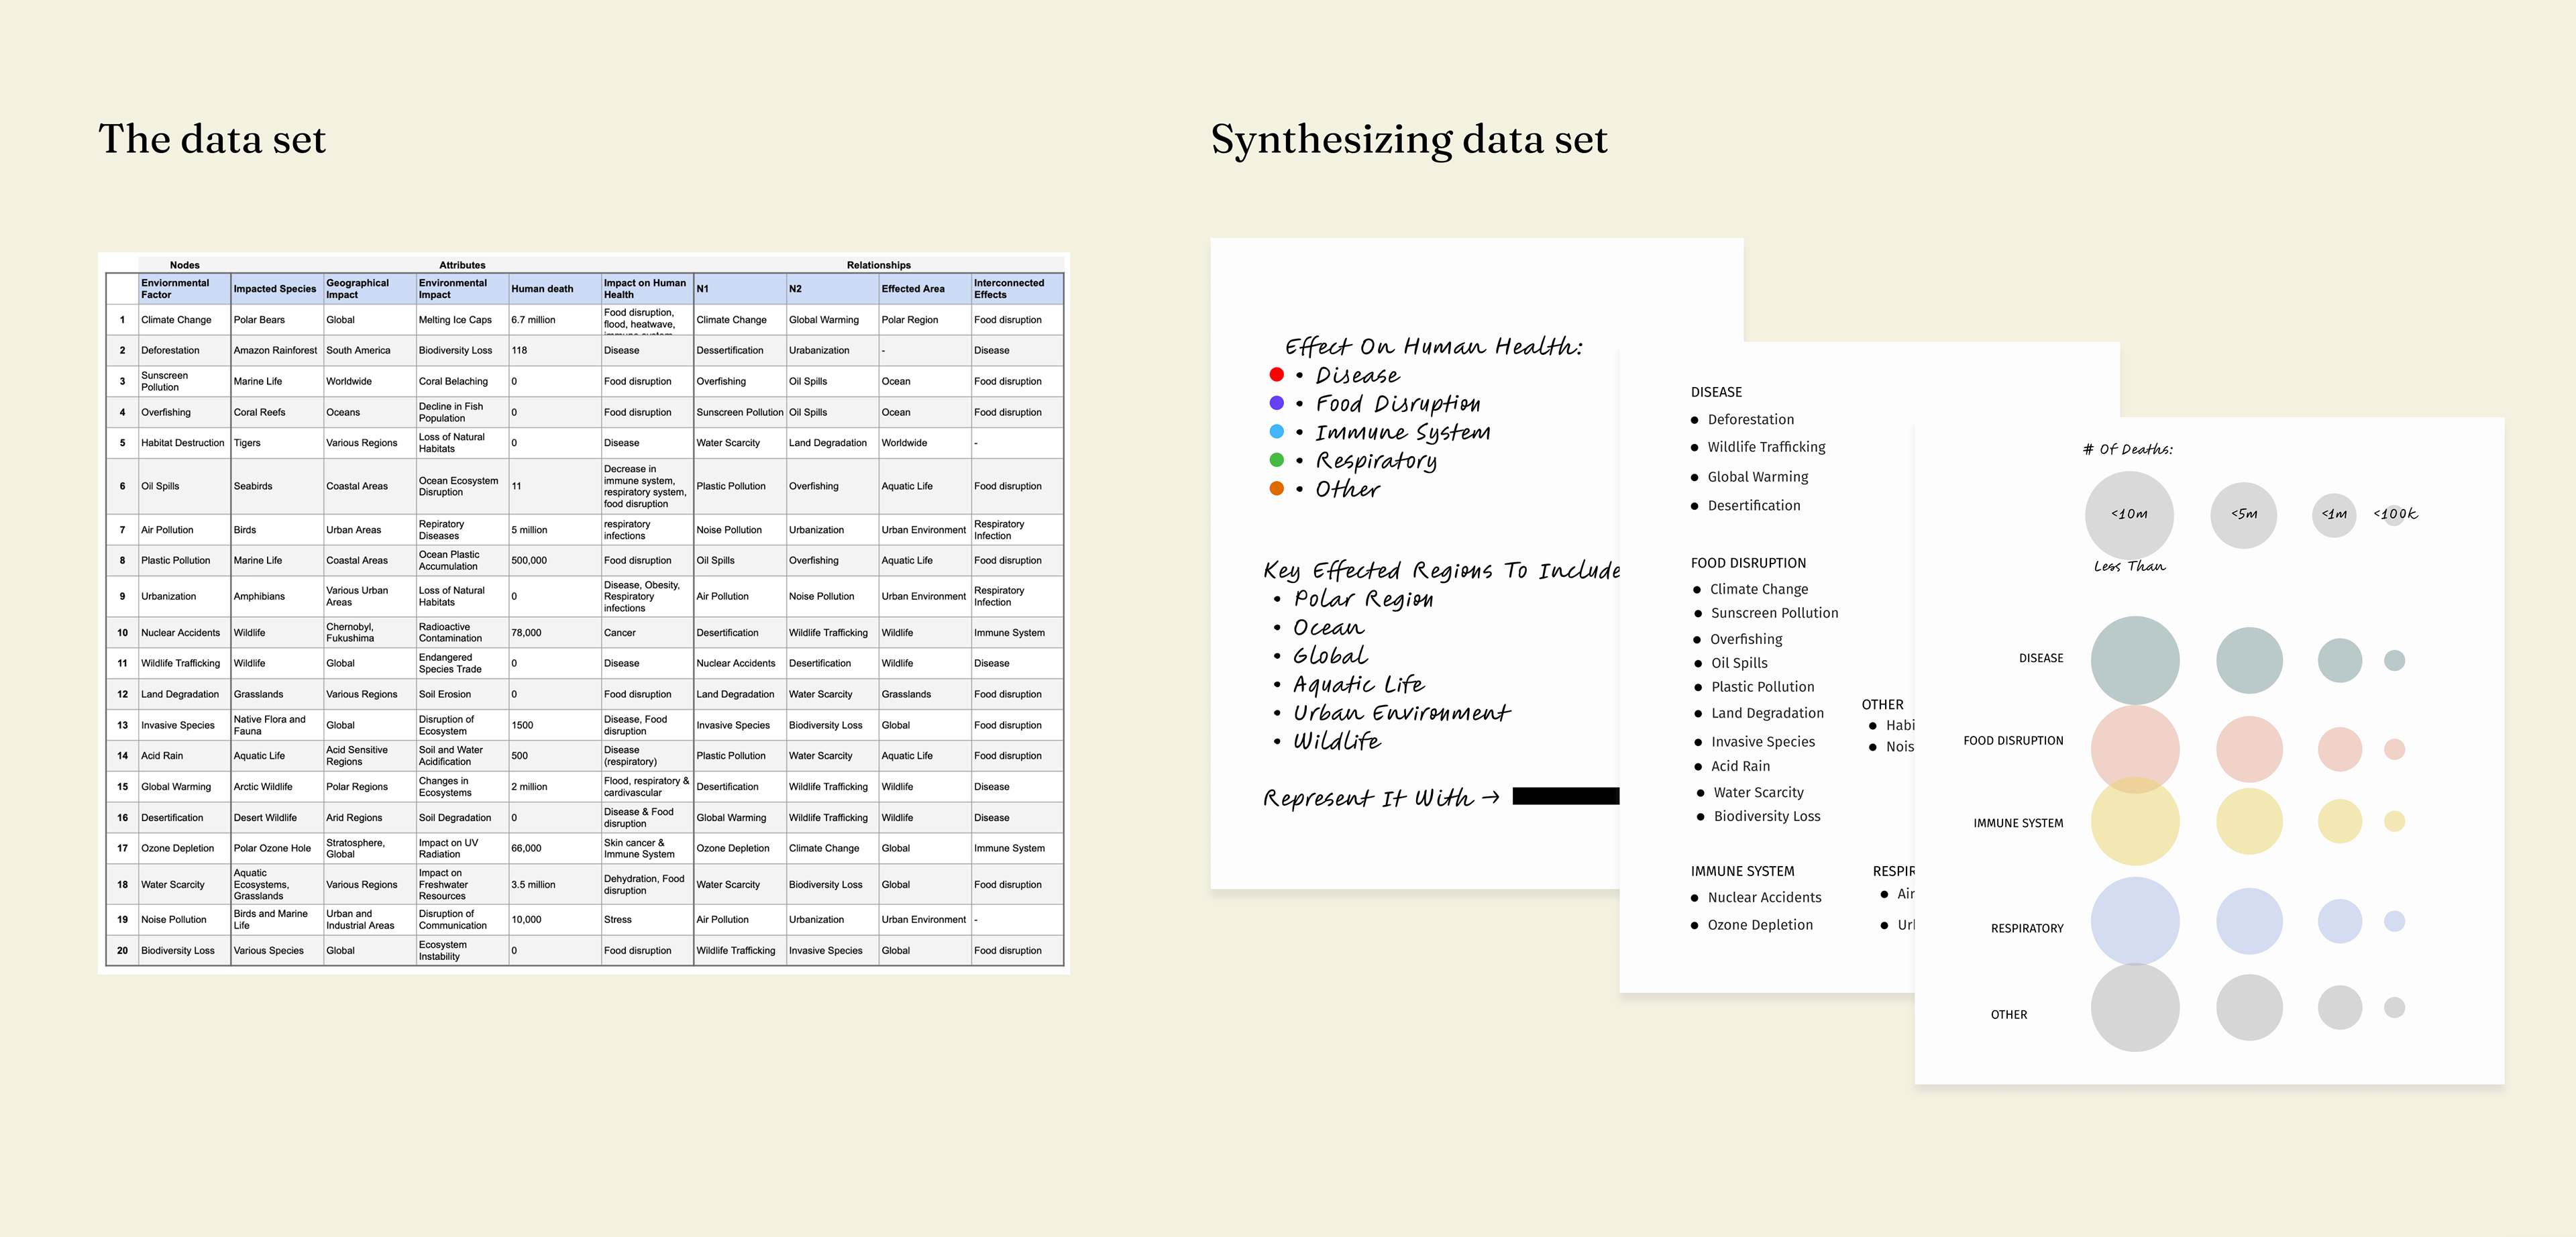Click the largest gray circle in OTHER chart row
This screenshot has height=1237, width=2576.
coord(2135,1007)
